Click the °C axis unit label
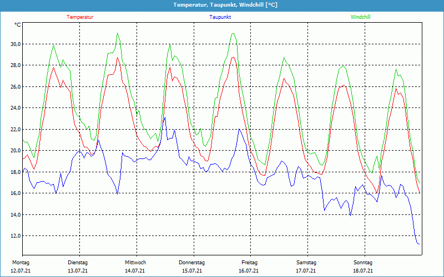This screenshot has width=444, height=277. (18, 25)
